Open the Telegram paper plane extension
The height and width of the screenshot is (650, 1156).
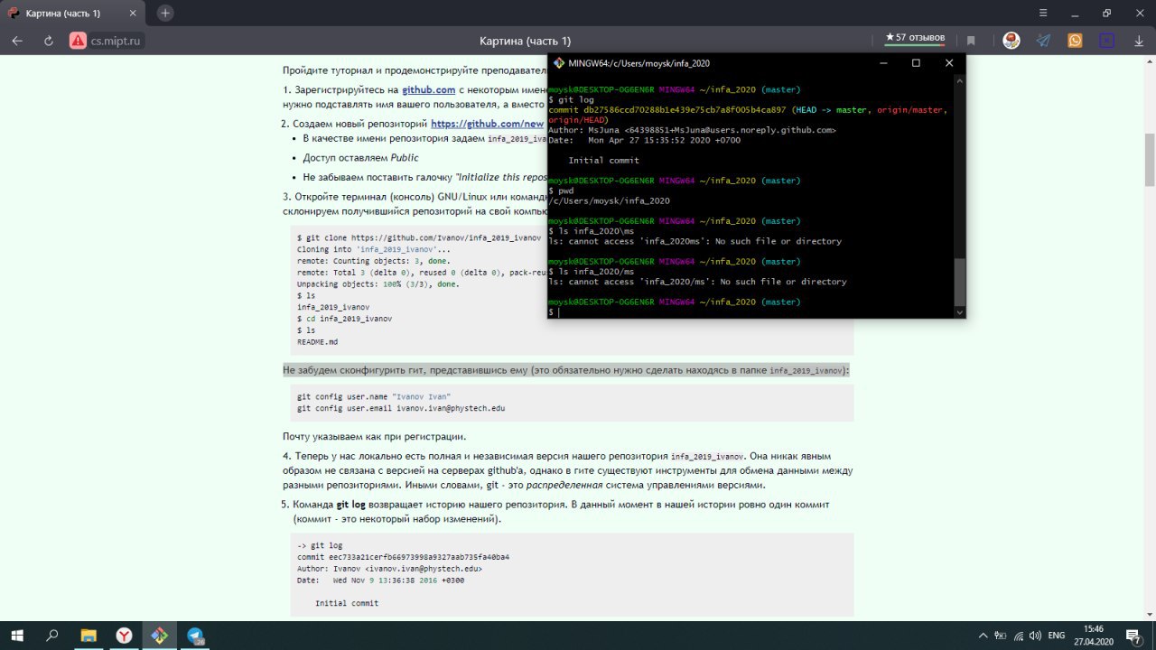tap(1043, 41)
